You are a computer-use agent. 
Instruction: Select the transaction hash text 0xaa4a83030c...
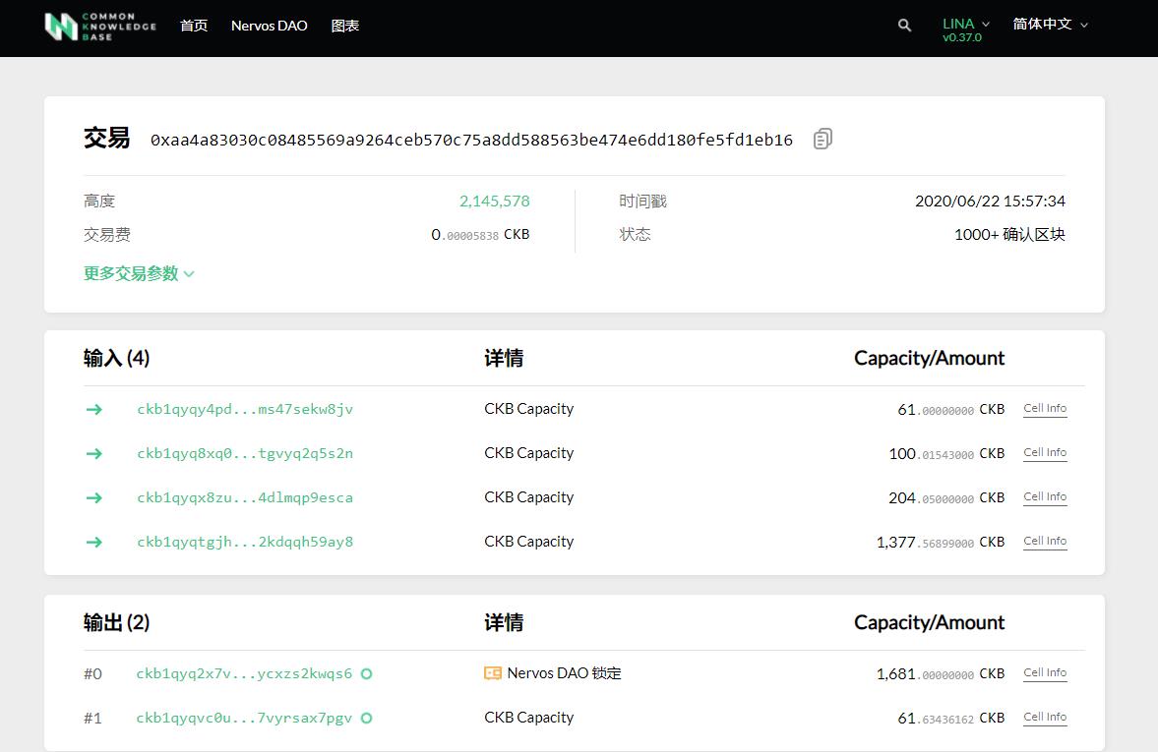471,141
